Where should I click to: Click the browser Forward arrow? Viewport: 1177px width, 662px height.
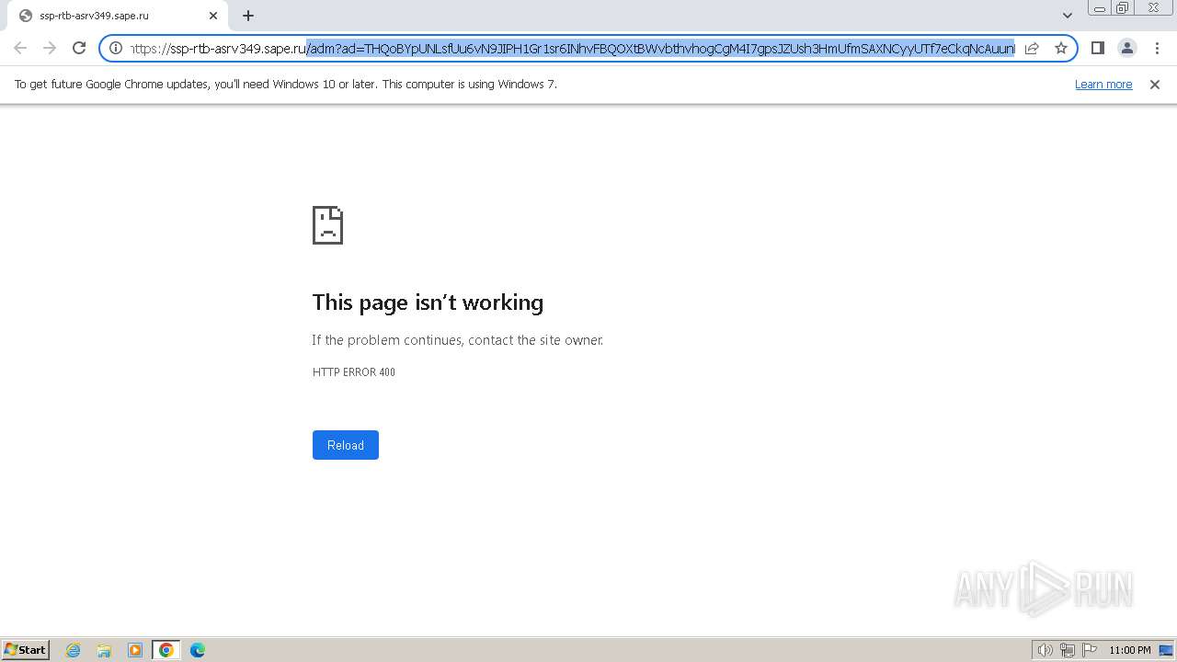(x=50, y=48)
